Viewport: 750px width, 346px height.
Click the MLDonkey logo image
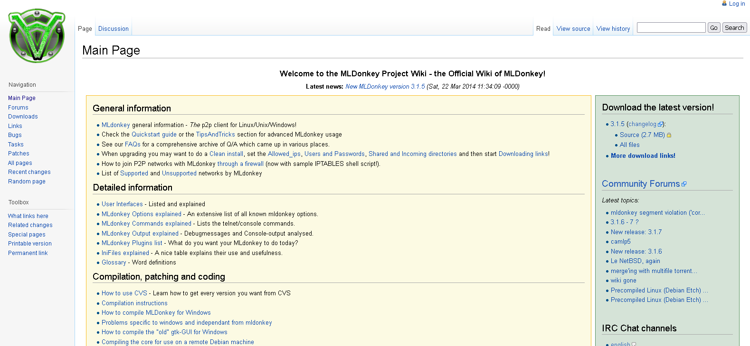37,36
